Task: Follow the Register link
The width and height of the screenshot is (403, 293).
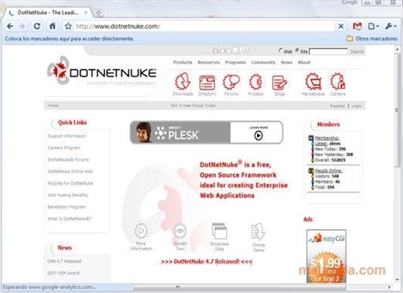Action: coord(337,106)
